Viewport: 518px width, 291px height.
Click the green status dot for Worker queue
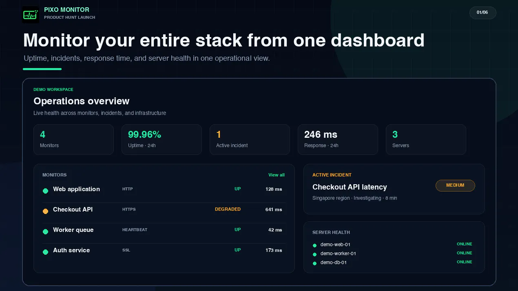click(x=46, y=231)
